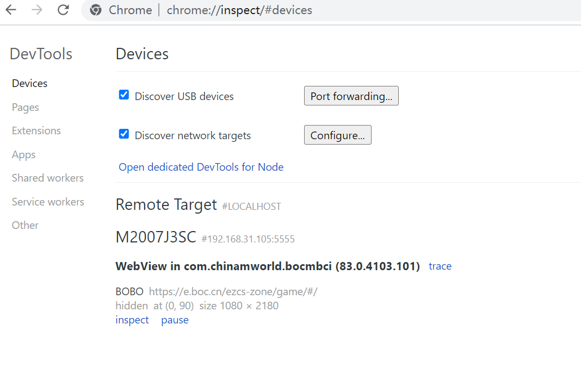This screenshot has width=581, height=374.
Task: Click the Chrome logo in address bar
Action: tap(96, 10)
